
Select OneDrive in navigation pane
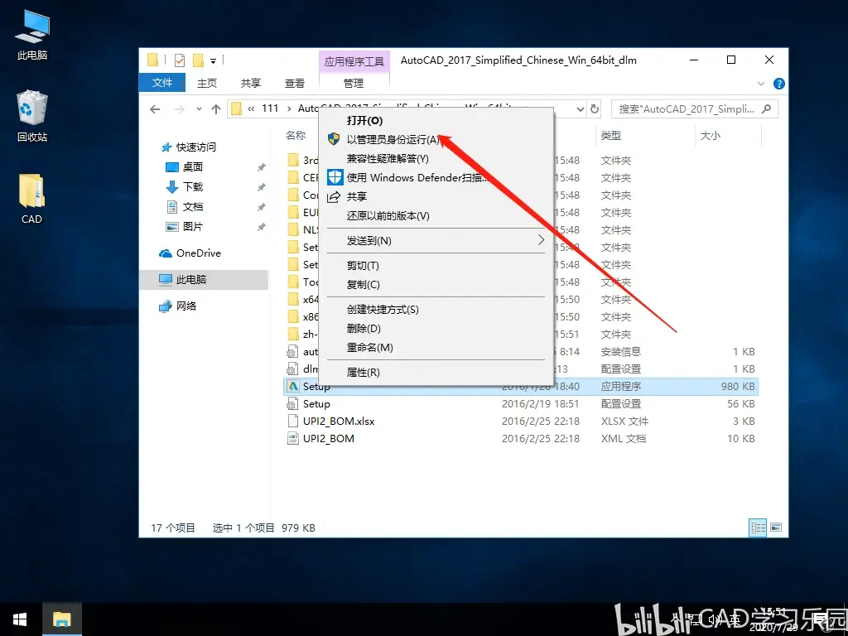190,253
